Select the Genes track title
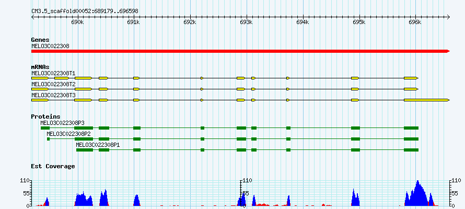This screenshot has height=209, width=465. [40, 40]
